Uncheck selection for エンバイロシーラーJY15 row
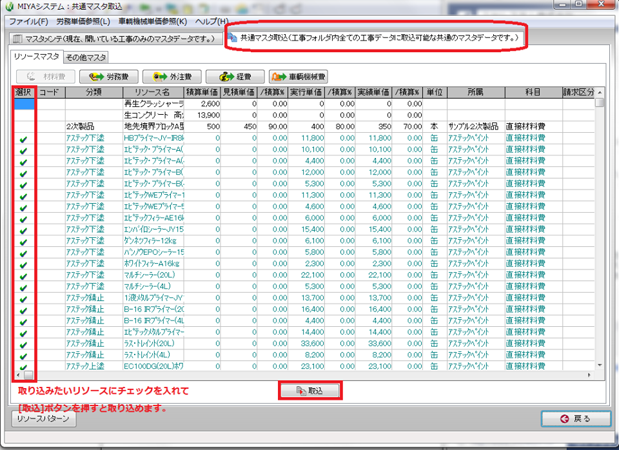Image resolution: width=619 pixels, height=450 pixels. [x=23, y=230]
